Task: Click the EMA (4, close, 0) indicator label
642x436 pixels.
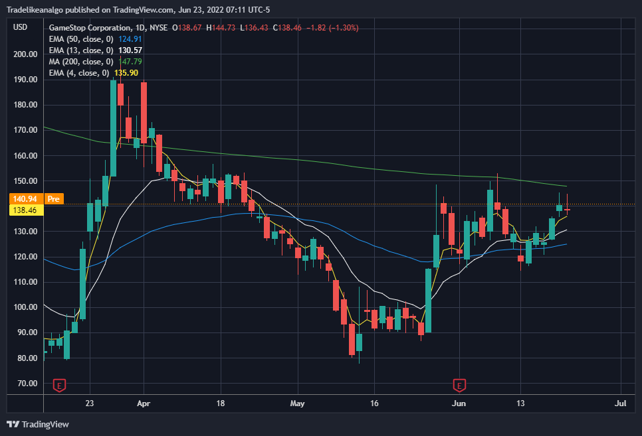Action: [x=79, y=73]
